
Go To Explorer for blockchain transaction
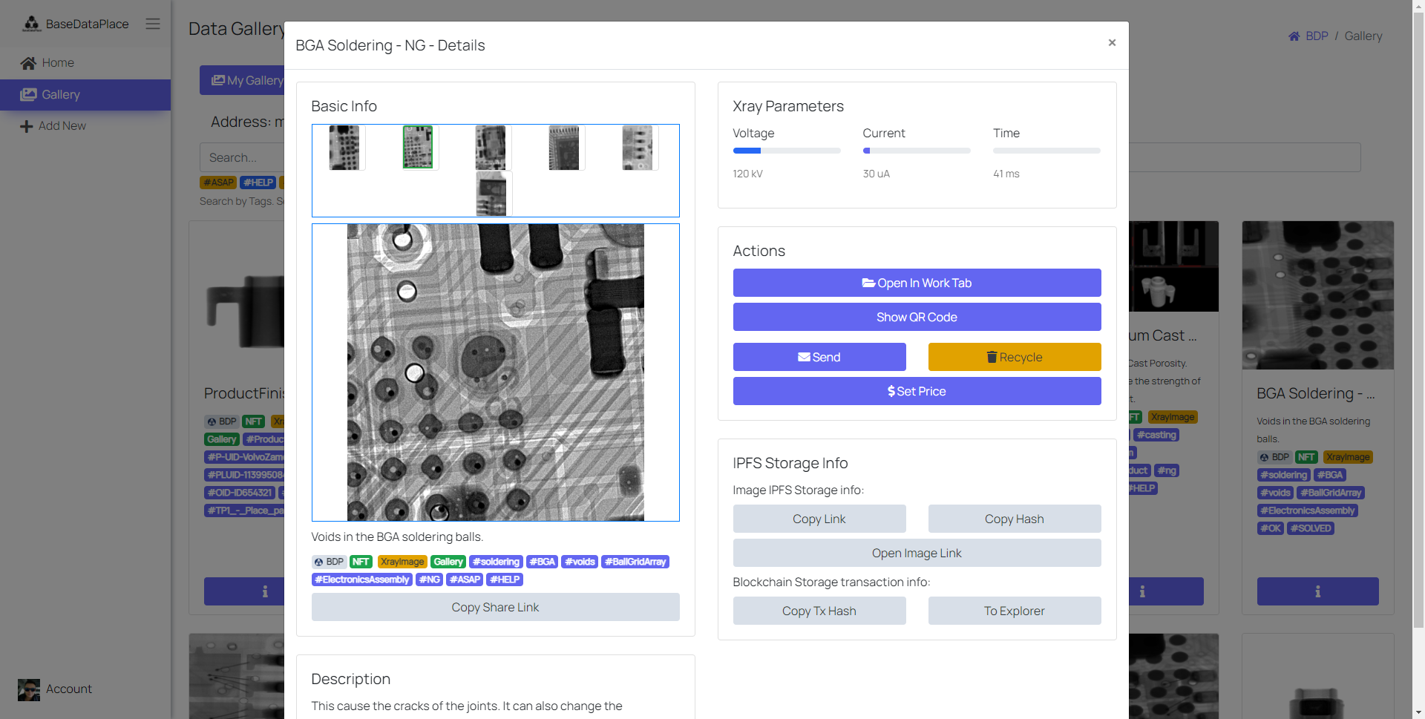[x=1014, y=611]
